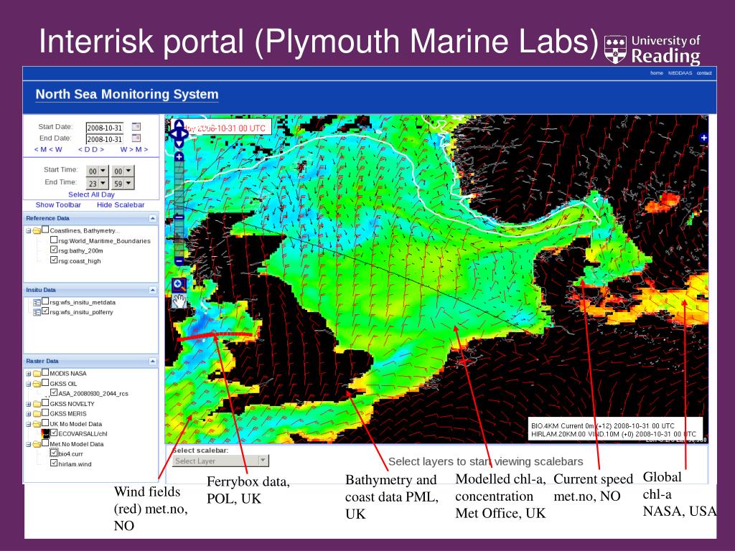Open the End Time minute dropdown
This screenshot has height=551, width=735.
pyautogui.click(x=123, y=183)
